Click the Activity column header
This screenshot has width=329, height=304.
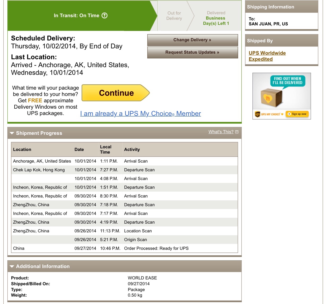(132, 150)
